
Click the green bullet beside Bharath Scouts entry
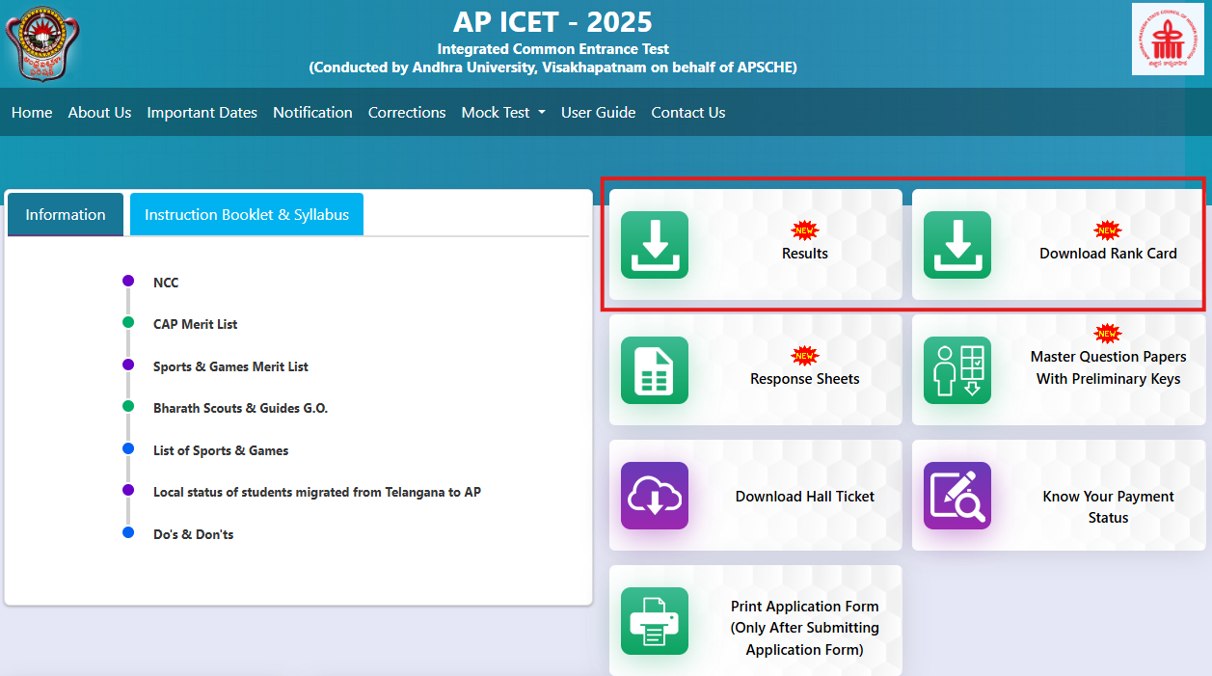pos(127,407)
